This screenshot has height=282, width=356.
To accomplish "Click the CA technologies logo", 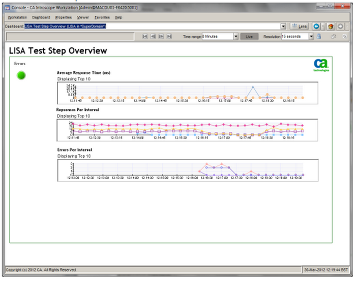I will tap(321, 65).
